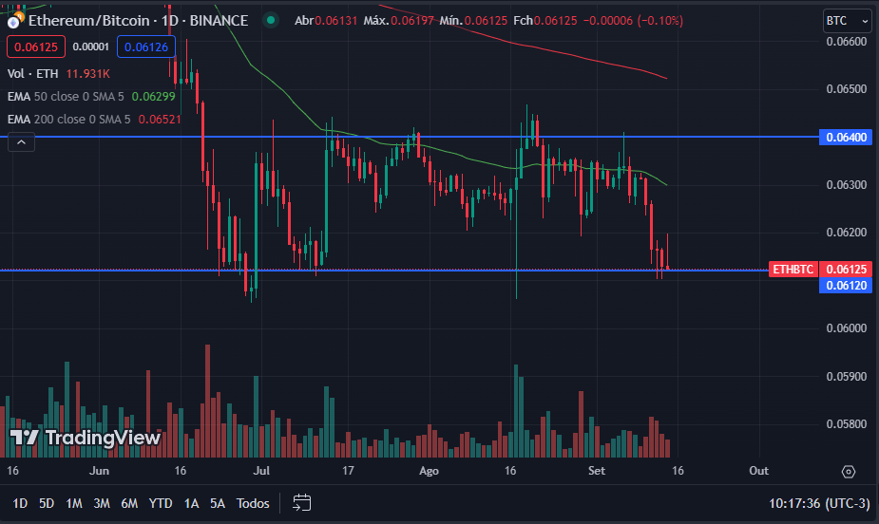Select the Todos time range
879x524 pixels.
click(253, 503)
